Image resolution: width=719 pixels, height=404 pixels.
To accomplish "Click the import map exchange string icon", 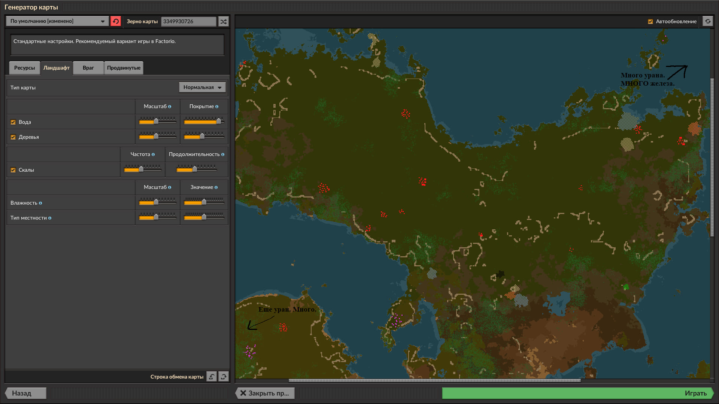I will click(212, 377).
